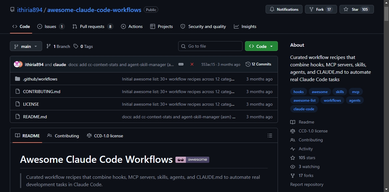The image size is (389, 192).
Task: Click the hooks topic tag
Action: click(x=299, y=92)
